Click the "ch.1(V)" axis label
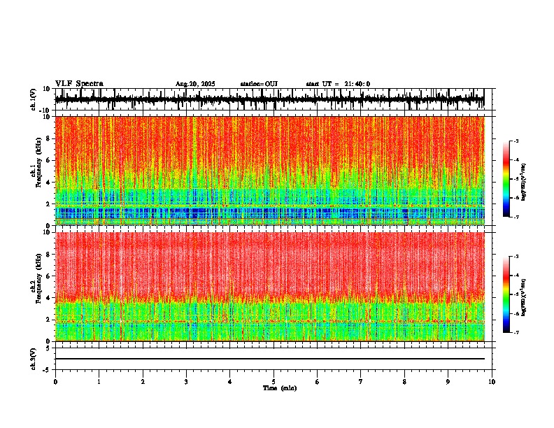 34,99
